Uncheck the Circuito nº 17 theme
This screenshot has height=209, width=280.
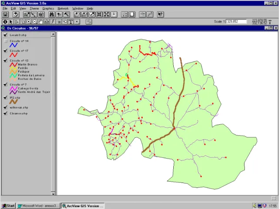tap(6, 51)
